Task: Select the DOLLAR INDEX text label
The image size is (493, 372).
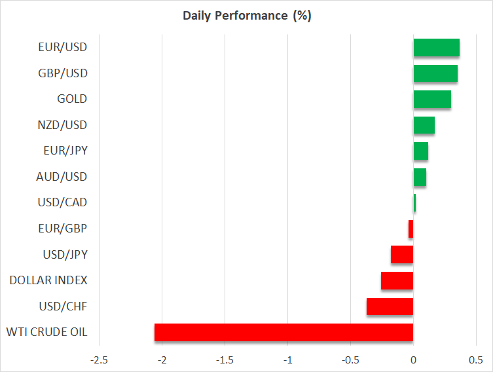Action: [x=48, y=280]
